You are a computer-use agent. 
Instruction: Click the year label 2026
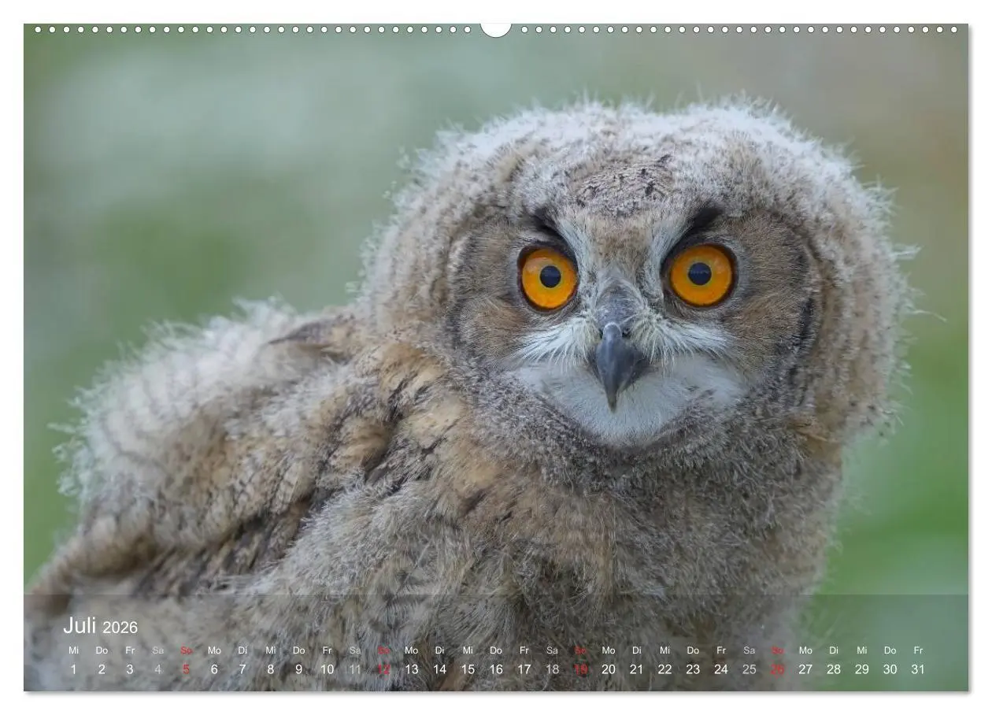point(120,628)
